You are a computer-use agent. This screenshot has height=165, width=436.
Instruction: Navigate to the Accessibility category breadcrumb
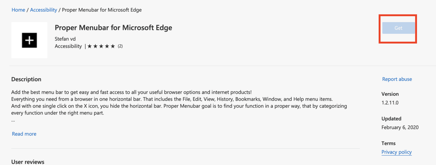[x=43, y=10]
